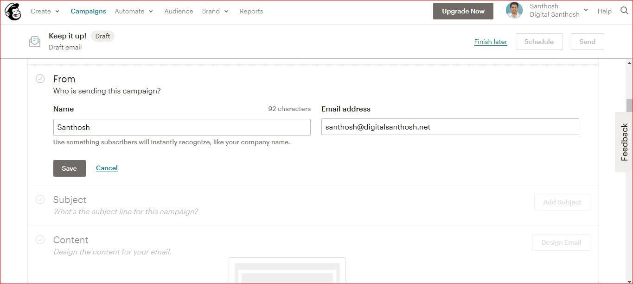Click the Mailchimp monkey logo
The width and height of the screenshot is (633, 284).
coord(13,11)
